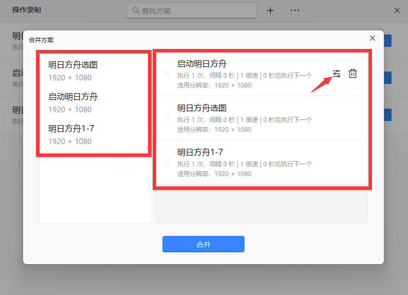The image size is (408, 295).
Task: Open settings for 启动明日方舟 merge item
Action: [x=336, y=74]
